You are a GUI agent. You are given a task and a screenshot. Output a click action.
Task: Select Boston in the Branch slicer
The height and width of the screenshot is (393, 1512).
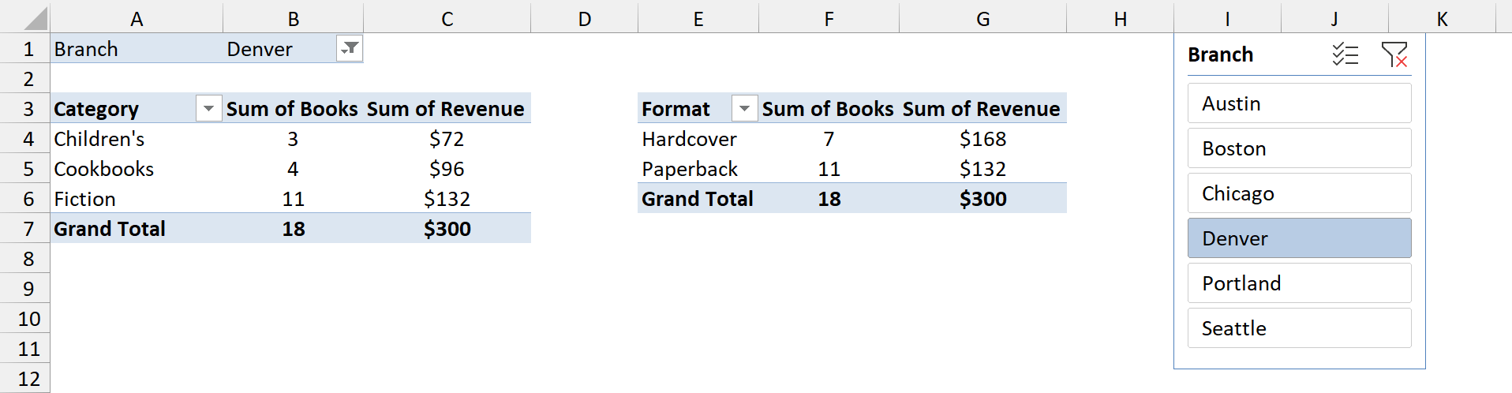pyautogui.click(x=1299, y=148)
